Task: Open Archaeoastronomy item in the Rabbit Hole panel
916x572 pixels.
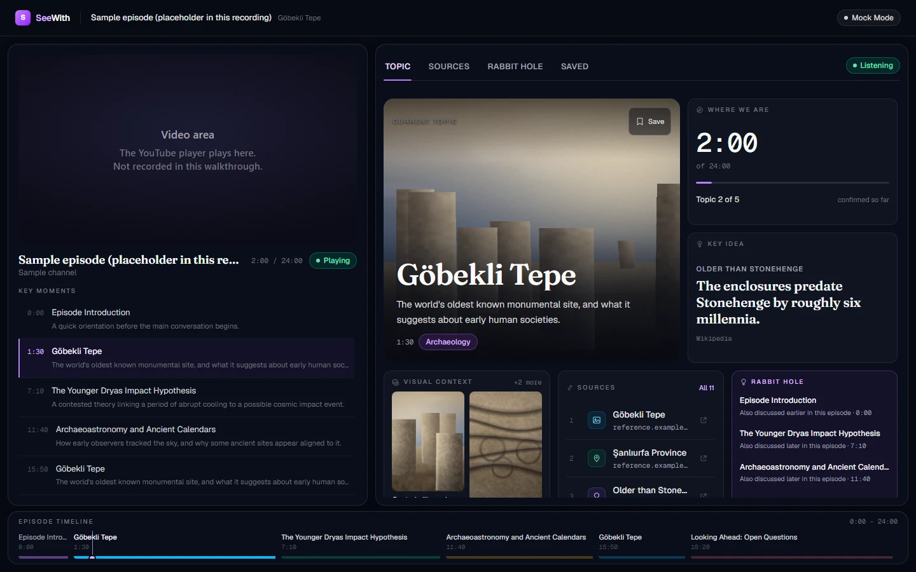Action: coord(814,473)
